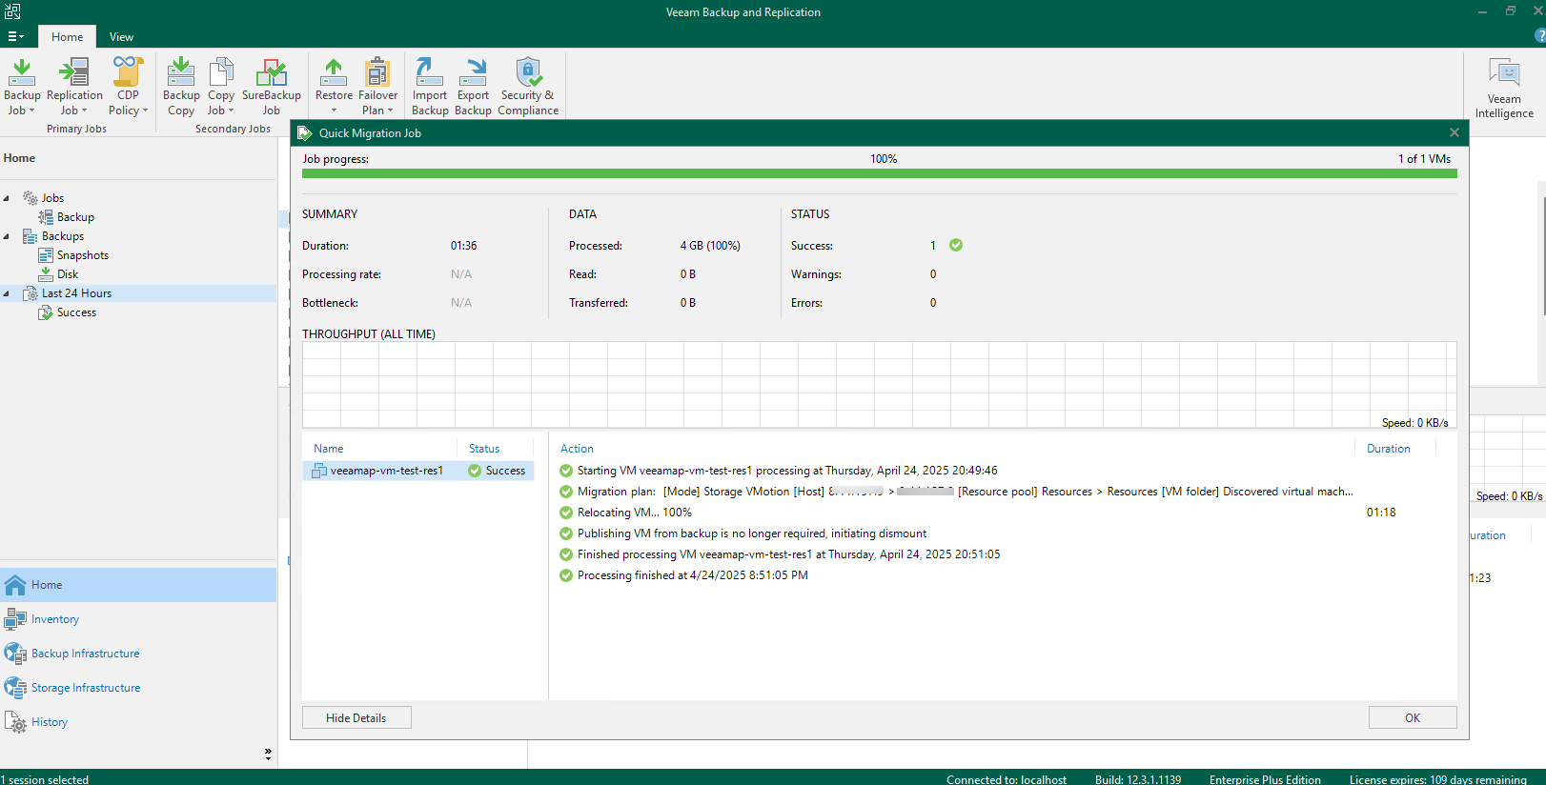Open the Inventory navigation view
Image resolution: width=1546 pixels, height=785 pixels.
click(138, 619)
